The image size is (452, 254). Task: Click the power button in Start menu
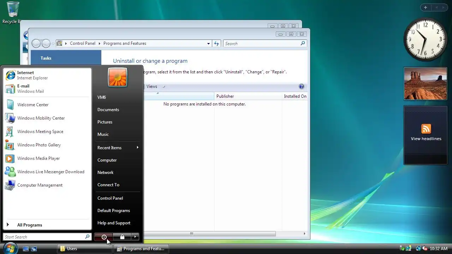click(104, 237)
